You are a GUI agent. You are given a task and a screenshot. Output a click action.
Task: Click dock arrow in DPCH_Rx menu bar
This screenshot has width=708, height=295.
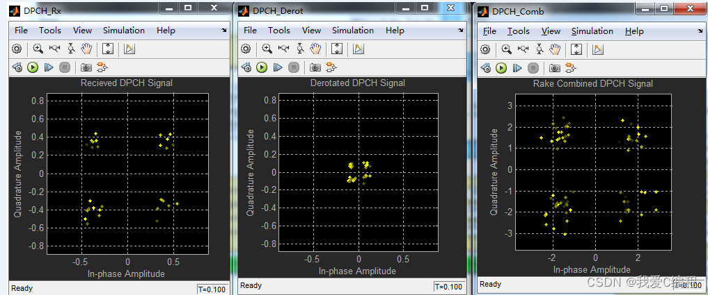[x=223, y=31]
